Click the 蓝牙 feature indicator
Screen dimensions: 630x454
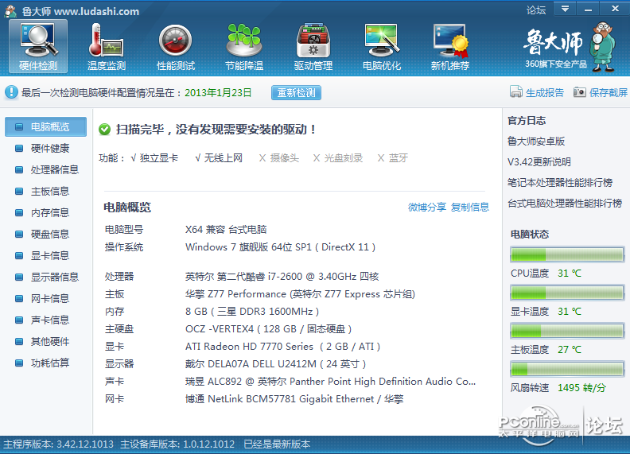point(393,158)
